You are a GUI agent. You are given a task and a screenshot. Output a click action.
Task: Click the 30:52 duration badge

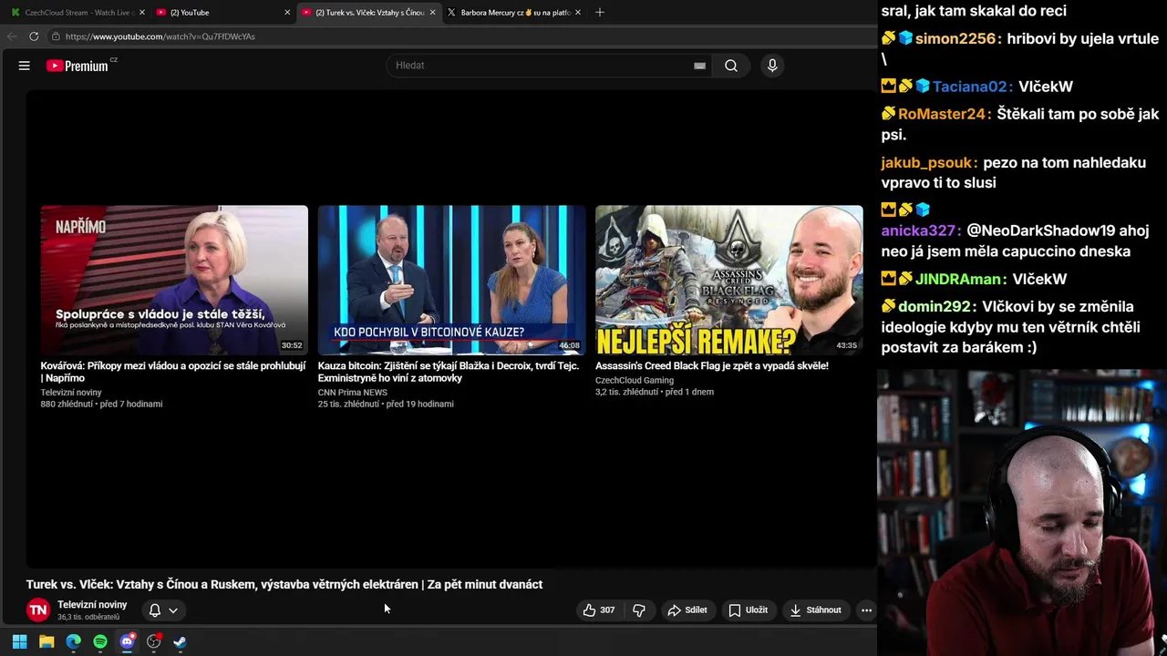coord(292,345)
